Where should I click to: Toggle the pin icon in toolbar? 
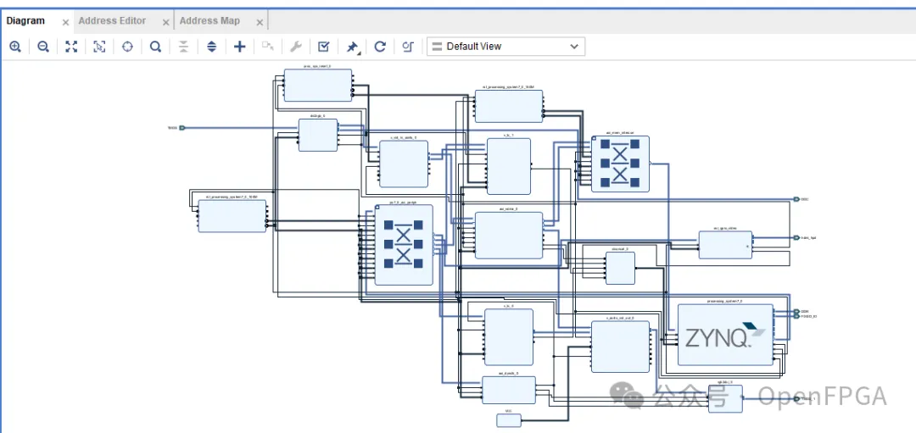click(x=352, y=47)
